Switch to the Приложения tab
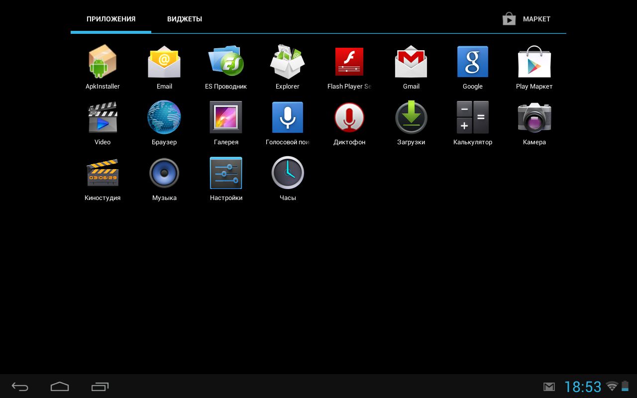637x398 pixels. coord(111,19)
